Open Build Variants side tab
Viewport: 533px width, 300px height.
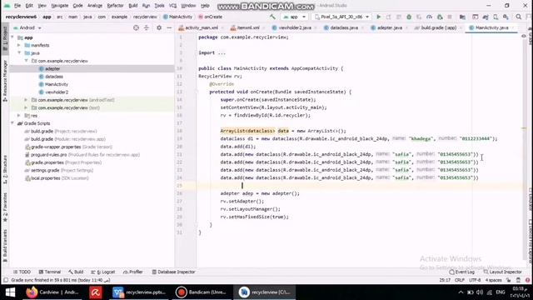pos(5,245)
